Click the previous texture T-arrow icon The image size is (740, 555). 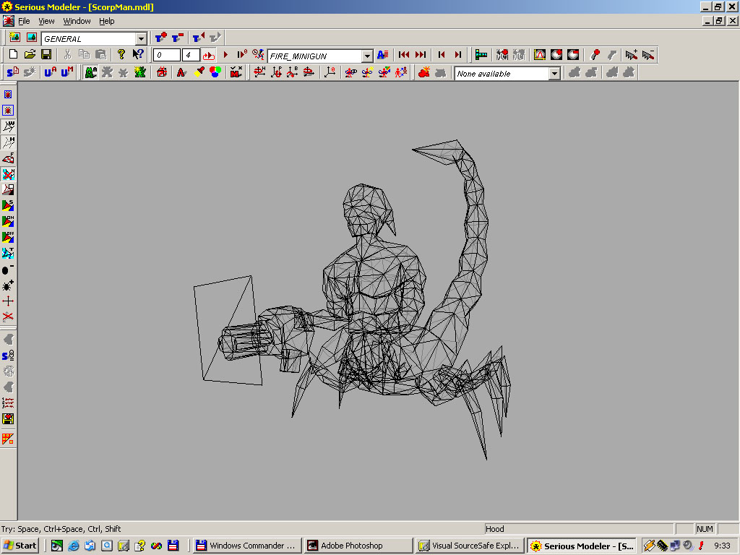pos(199,38)
